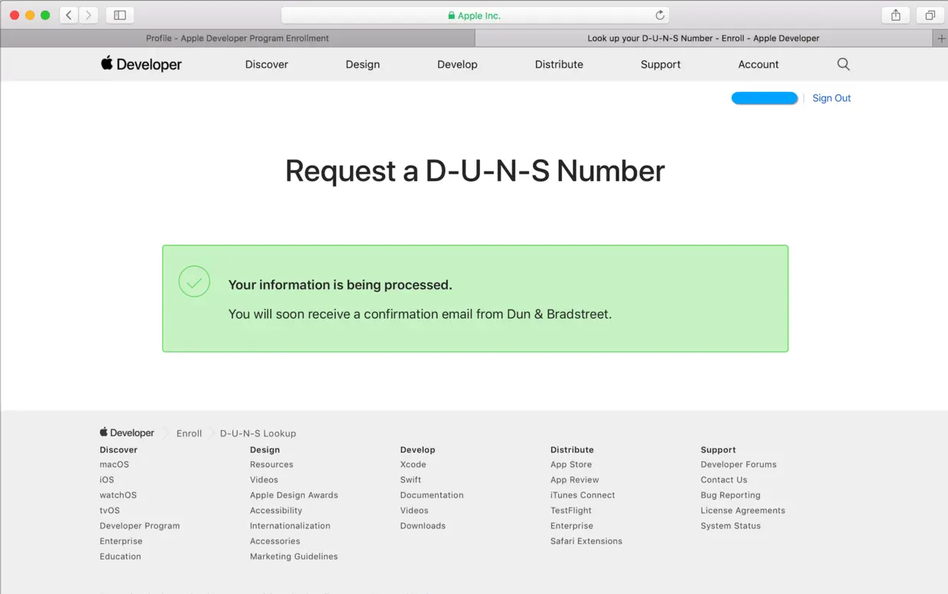
Task: Click D-U-N-S Lookup breadcrumb
Action: (258, 433)
